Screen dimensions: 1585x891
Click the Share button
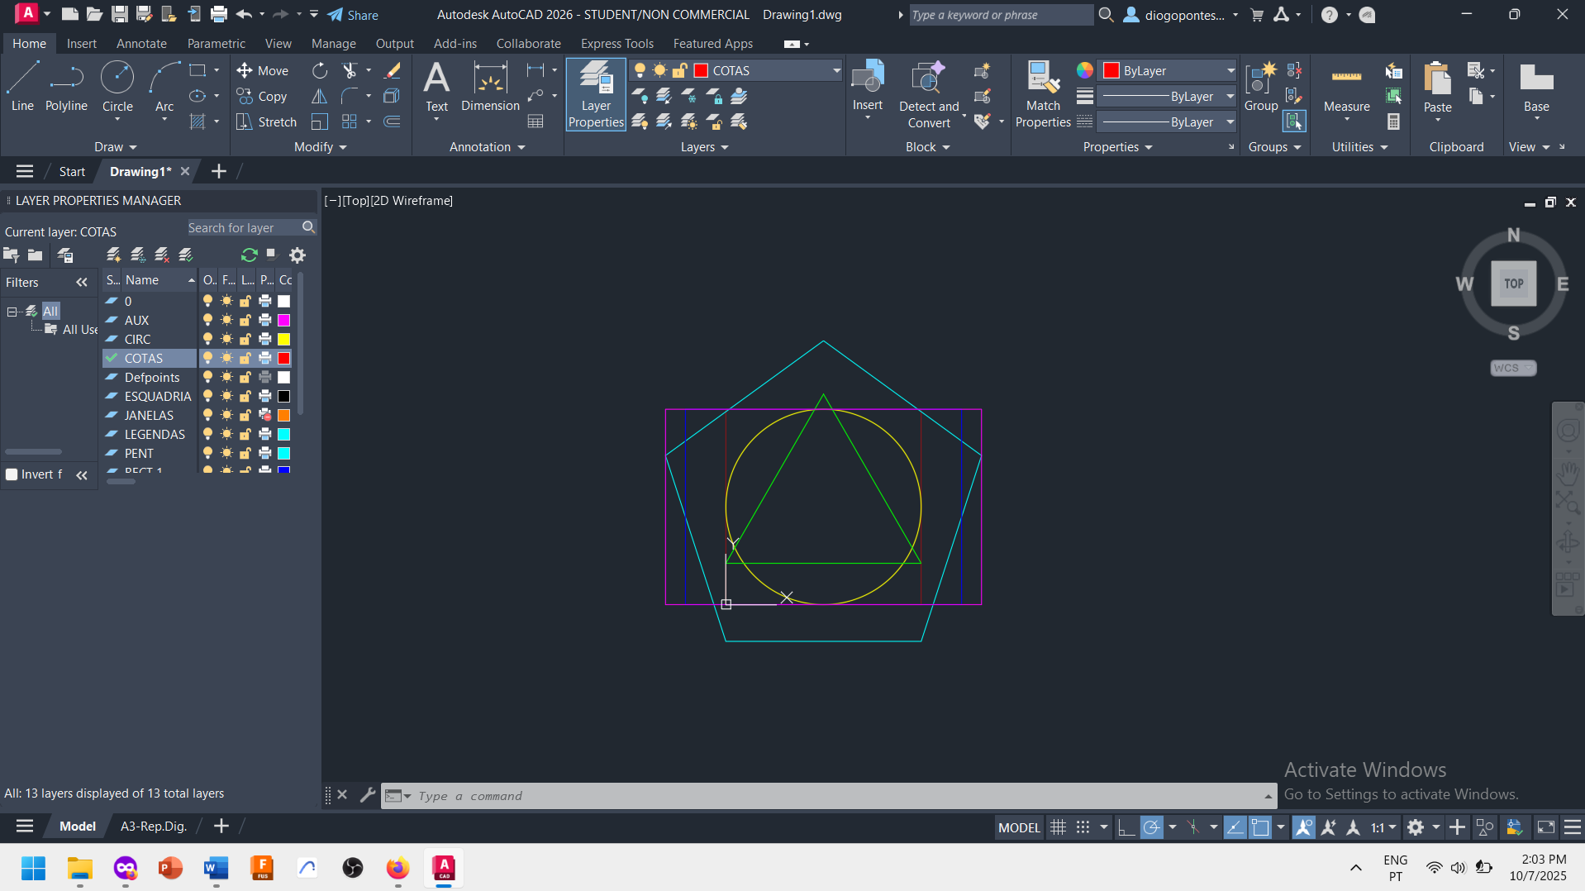[x=353, y=15]
